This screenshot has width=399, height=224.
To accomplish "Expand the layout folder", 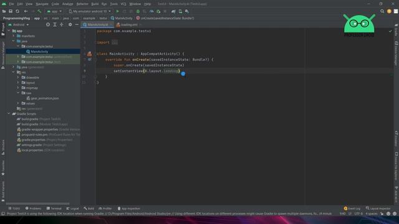I will click(18, 83).
